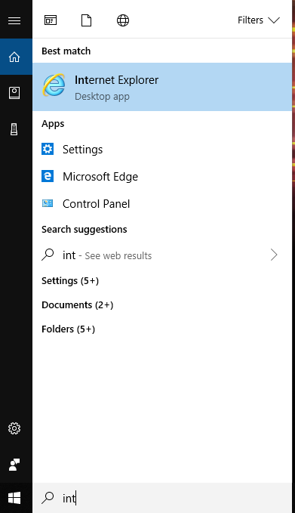Open the Settings app result
295x513 pixels.
coord(162,149)
